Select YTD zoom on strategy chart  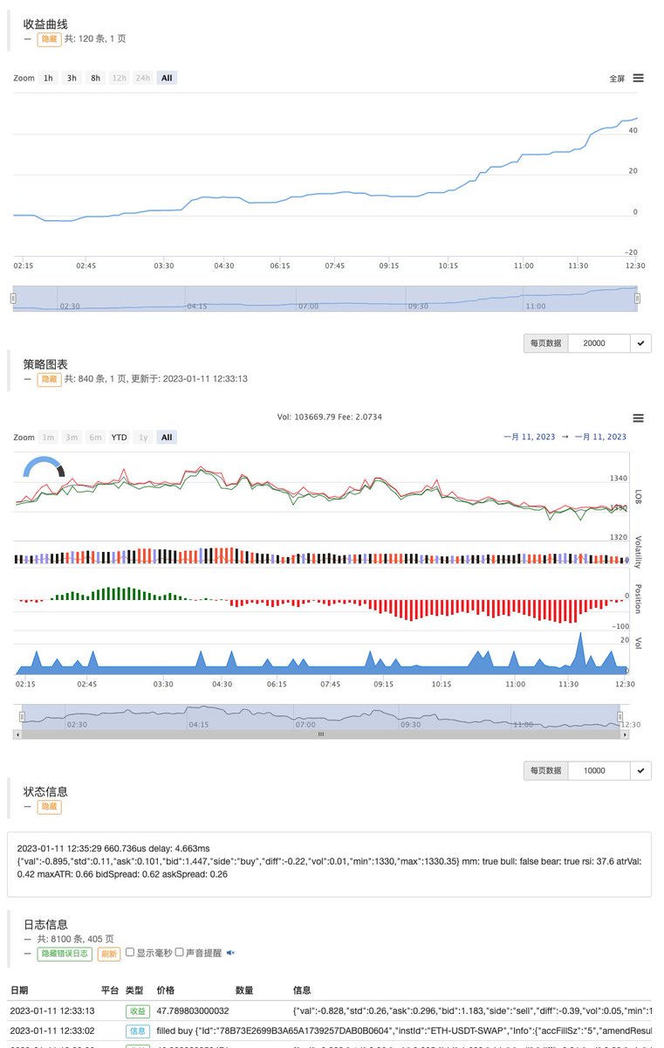click(x=119, y=438)
